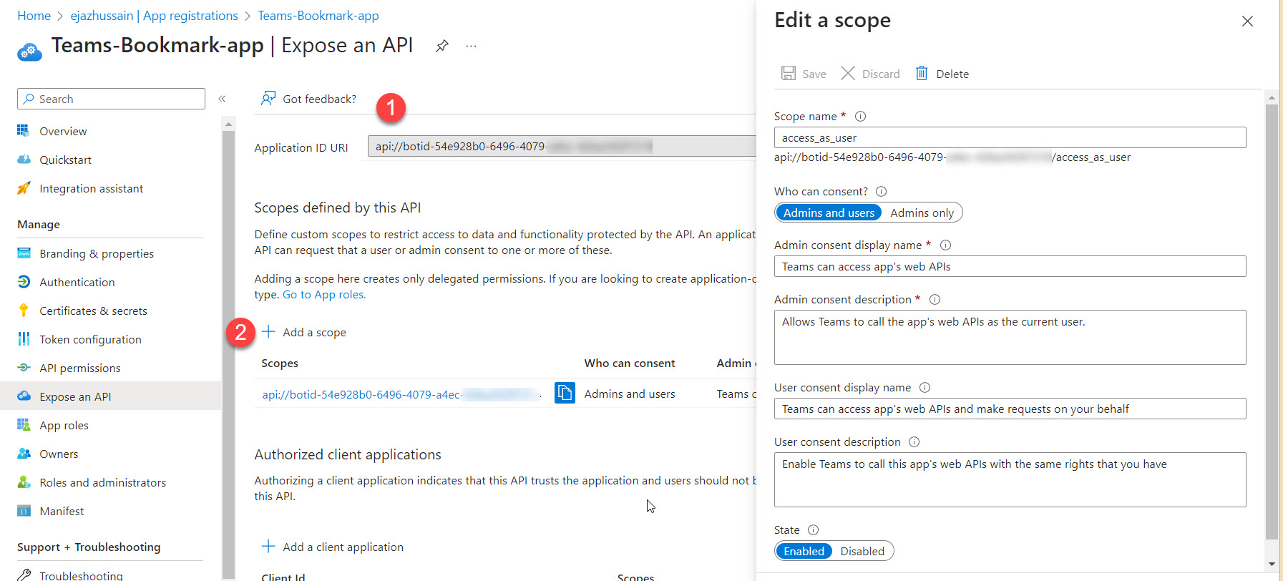This screenshot has height=581, width=1283.
Task: Click the Troubleshooting wrench icon
Action: point(24,575)
